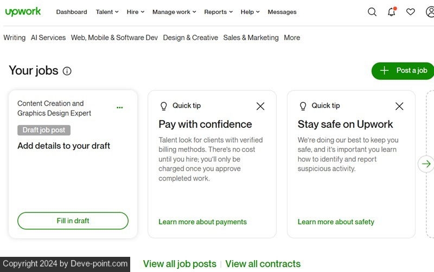Select the AI Services category

pyautogui.click(x=48, y=37)
